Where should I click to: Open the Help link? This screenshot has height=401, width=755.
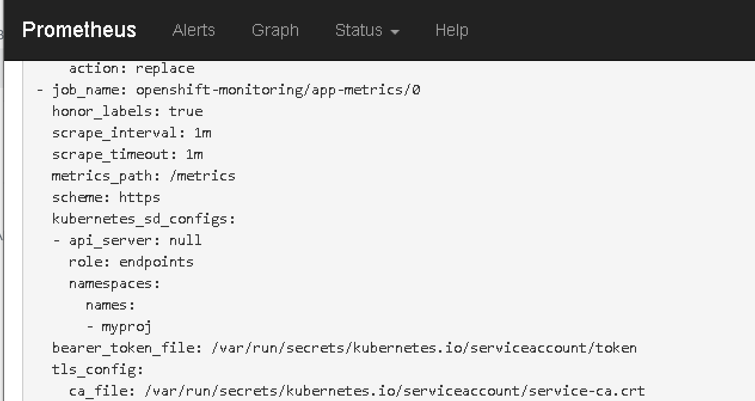coord(452,30)
